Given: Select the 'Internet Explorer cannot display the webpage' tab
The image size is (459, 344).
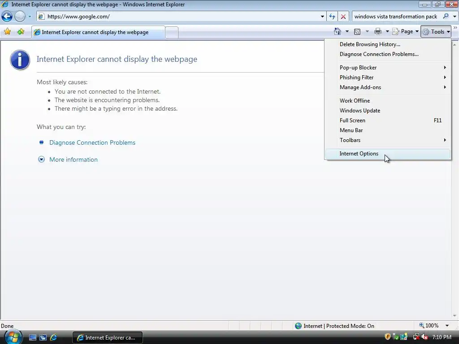Looking at the screenshot, I should (x=98, y=32).
